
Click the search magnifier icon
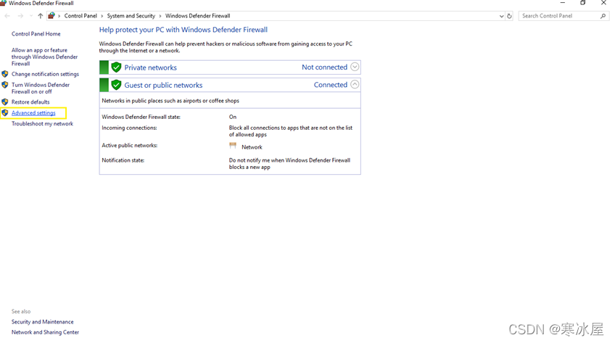point(603,16)
